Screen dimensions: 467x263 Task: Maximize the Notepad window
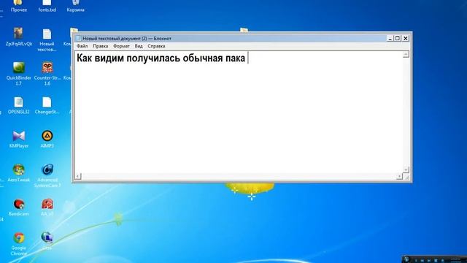(x=398, y=38)
